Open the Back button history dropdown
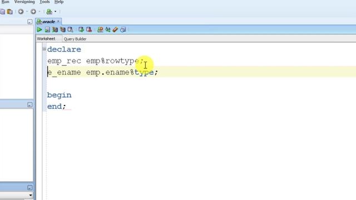 tap(27, 11)
